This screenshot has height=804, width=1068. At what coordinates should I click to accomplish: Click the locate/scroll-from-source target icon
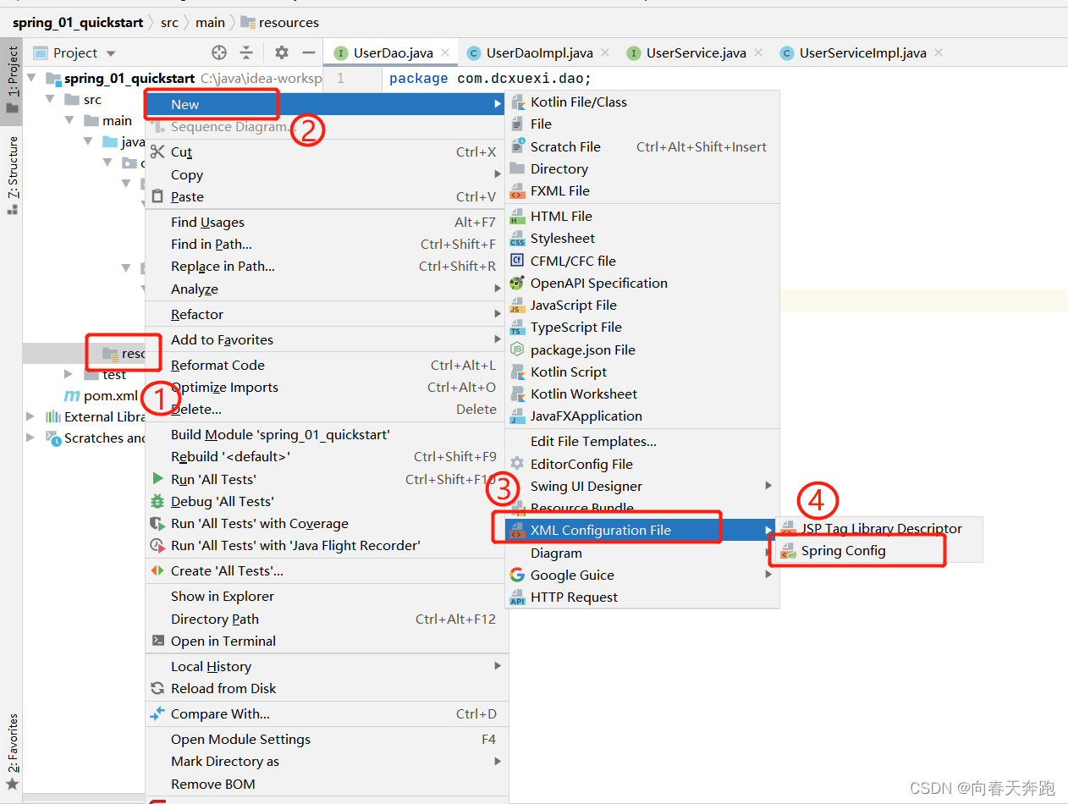pos(219,52)
